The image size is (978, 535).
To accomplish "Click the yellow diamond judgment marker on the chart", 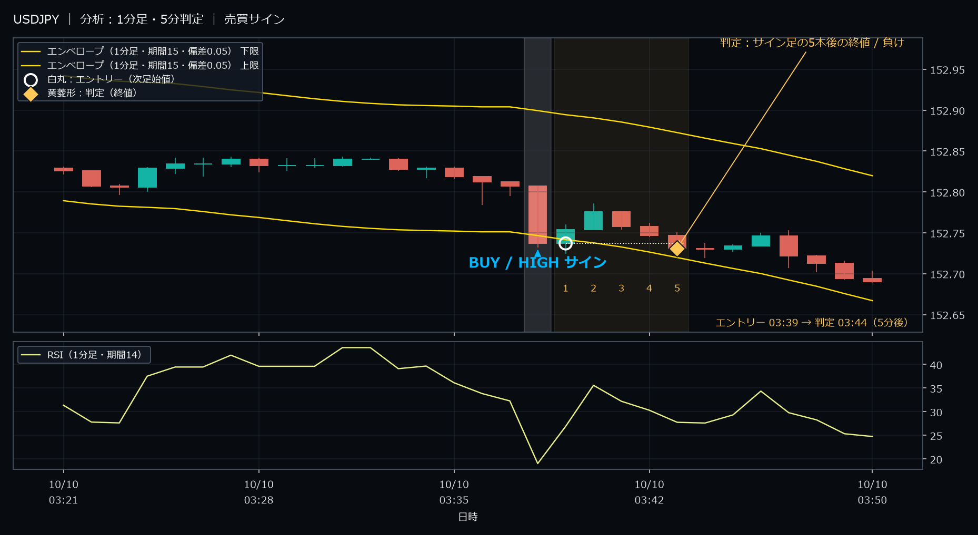I will click(677, 248).
